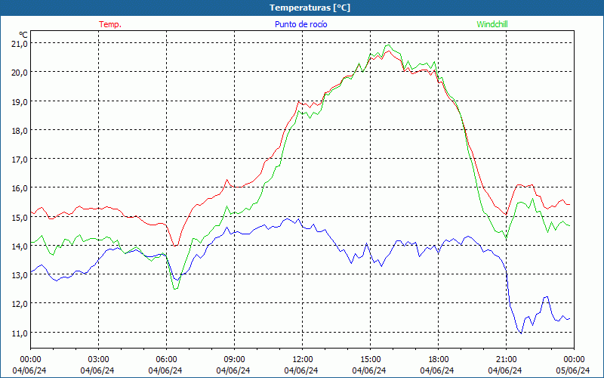
Task: Click the 14,0 y-axis label
Action: [20, 246]
